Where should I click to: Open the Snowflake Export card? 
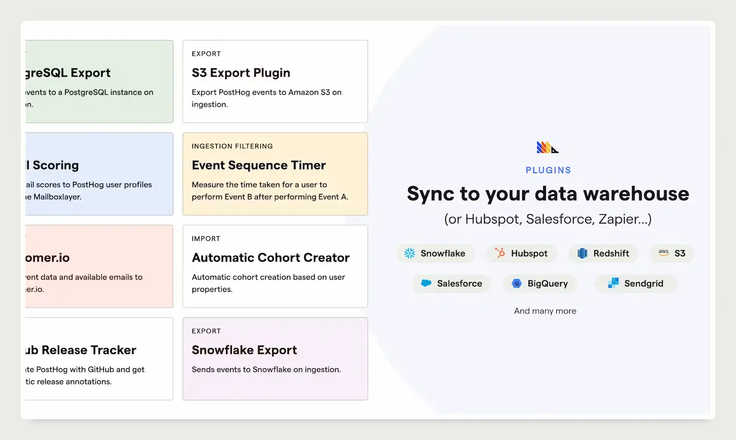275,359
